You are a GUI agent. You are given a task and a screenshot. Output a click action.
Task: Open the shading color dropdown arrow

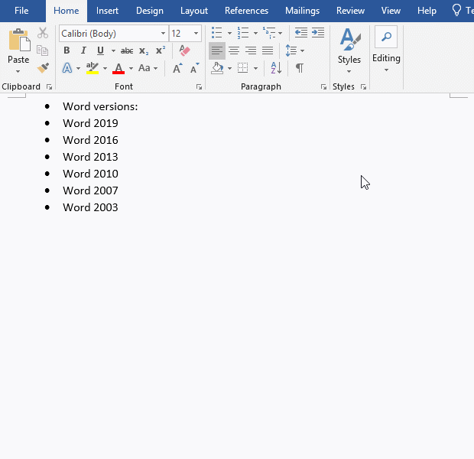click(x=229, y=69)
